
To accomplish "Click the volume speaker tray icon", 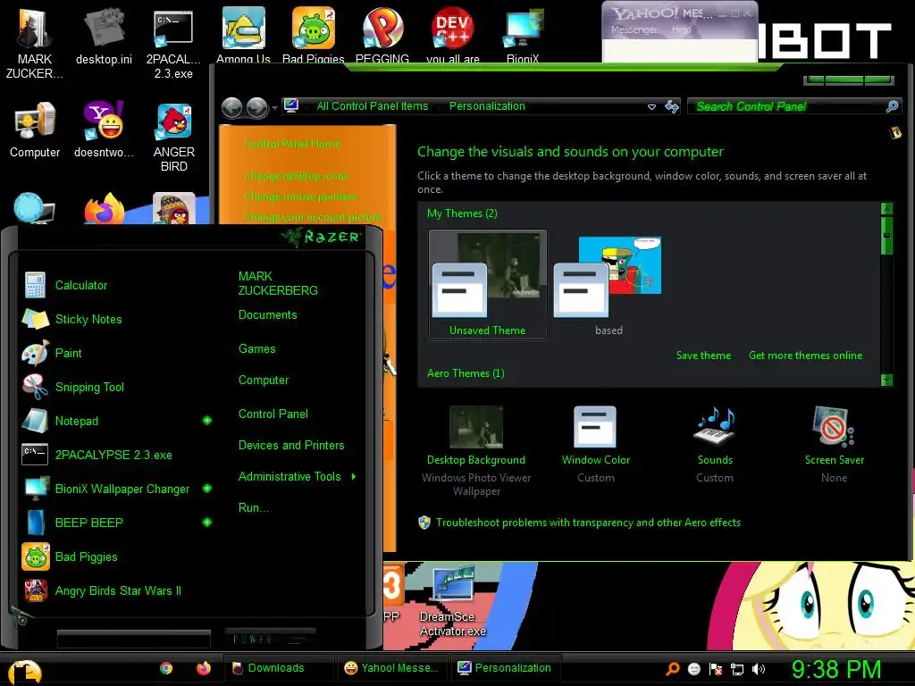I will (759, 669).
